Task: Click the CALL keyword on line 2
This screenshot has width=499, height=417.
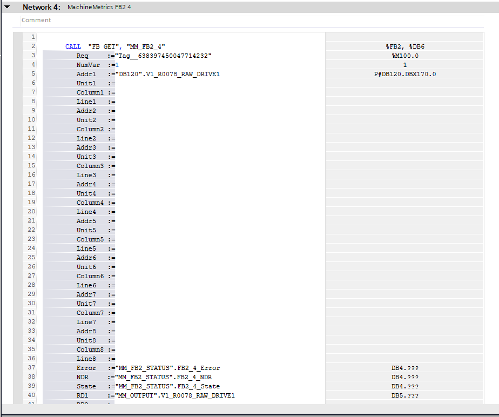Action: coord(73,46)
